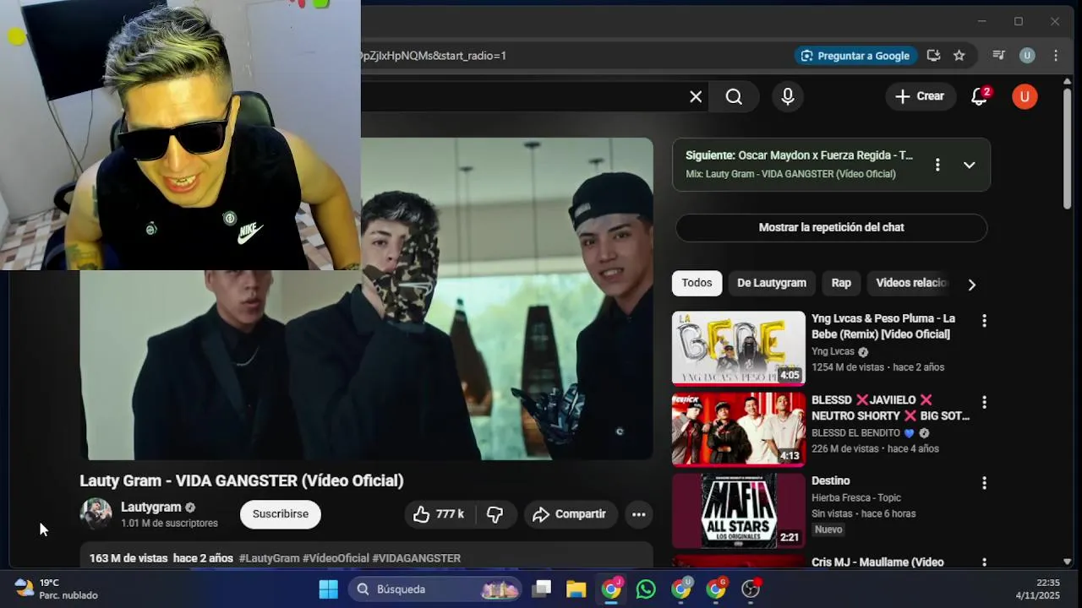Screen dimensions: 1082x608
Task: Select the De Lautygram filter chip
Action: click(x=772, y=283)
